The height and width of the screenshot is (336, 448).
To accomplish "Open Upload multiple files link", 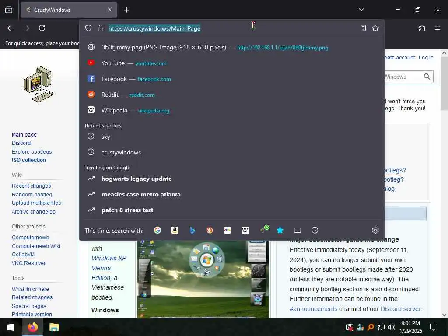I will coord(36,203).
